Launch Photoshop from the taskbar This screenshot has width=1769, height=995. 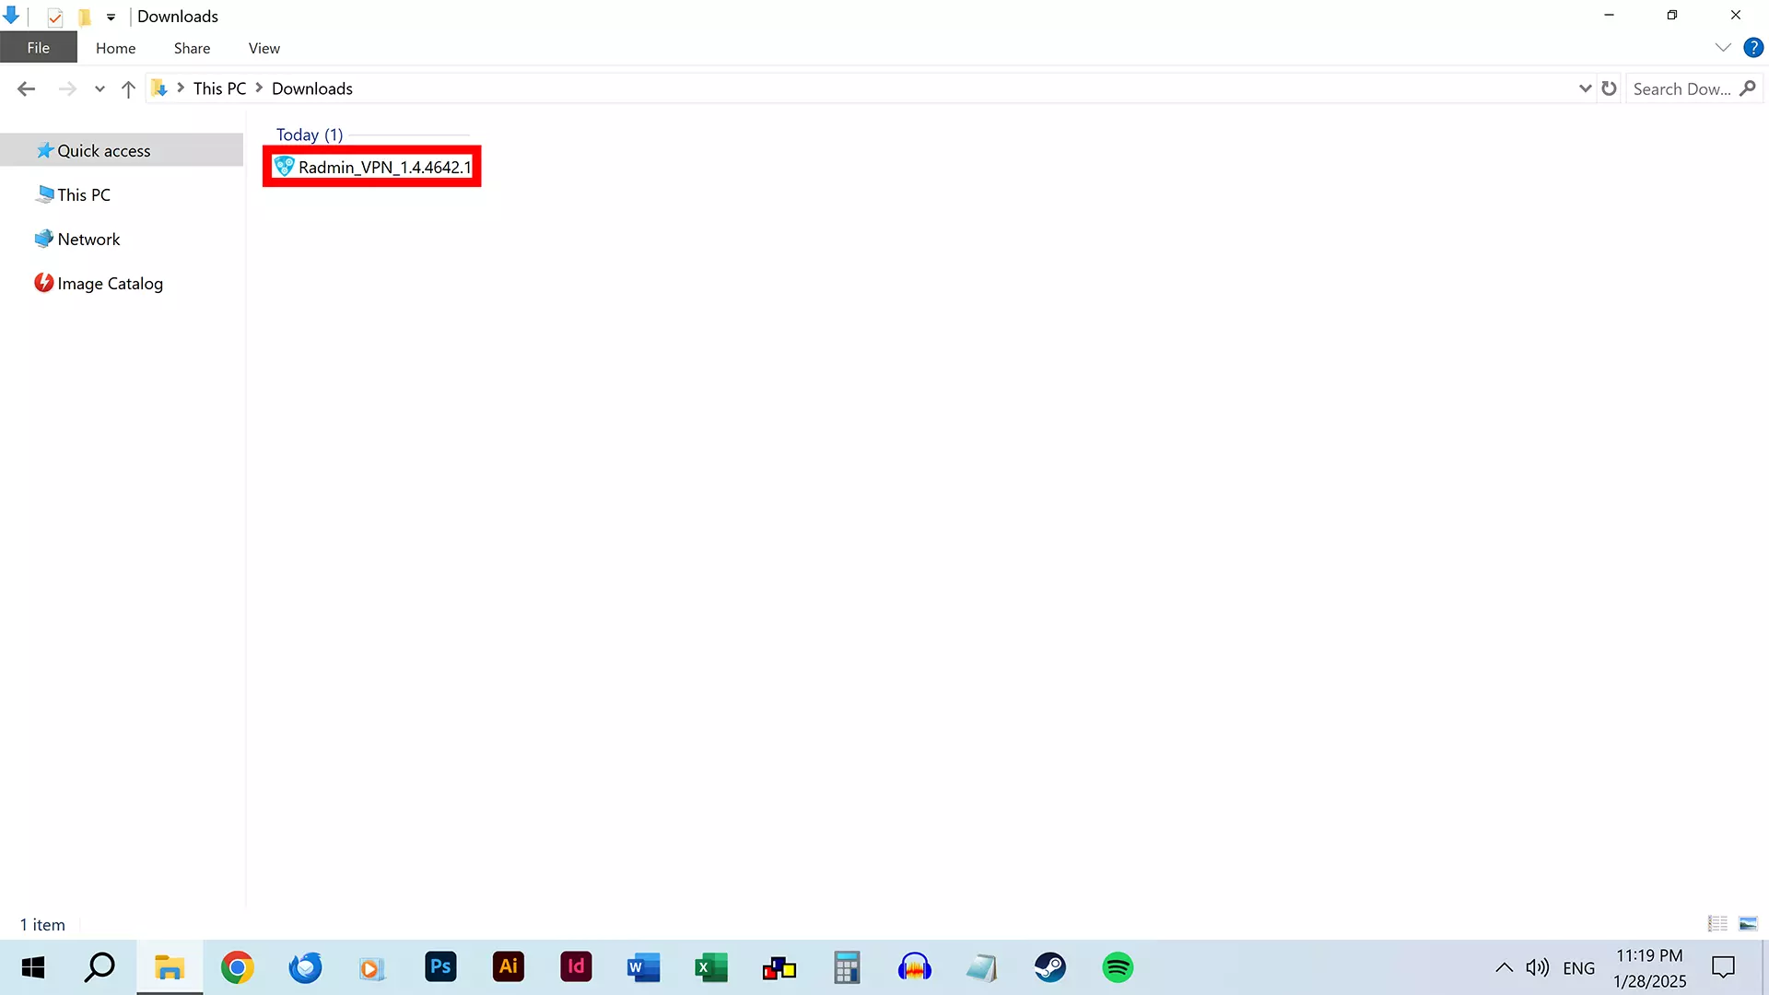pyautogui.click(x=440, y=967)
